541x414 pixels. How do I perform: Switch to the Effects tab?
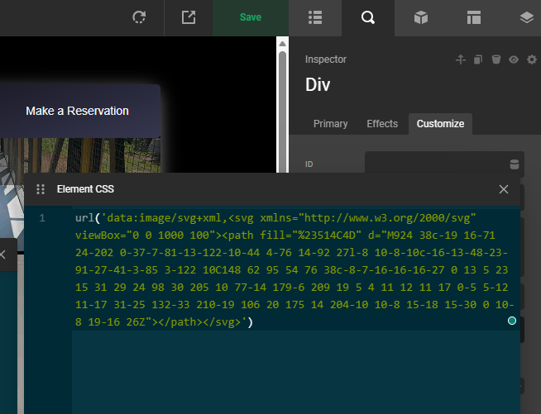pyautogui.click(x=382, y=124)
